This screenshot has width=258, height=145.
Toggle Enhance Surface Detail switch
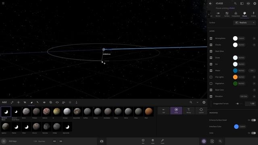(254, 120)
